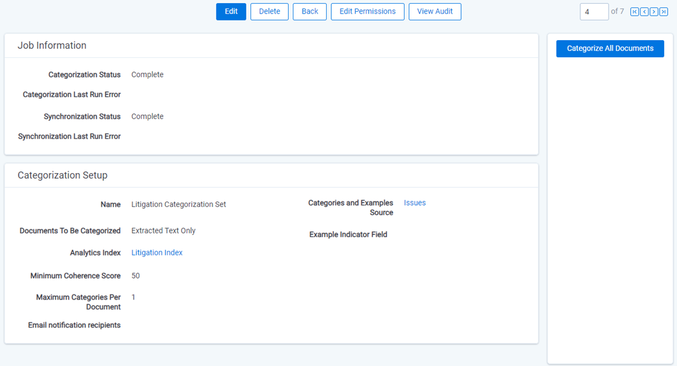Focus the record number input field
Viewport: 677px width, 366px height.
coord(594,12)
